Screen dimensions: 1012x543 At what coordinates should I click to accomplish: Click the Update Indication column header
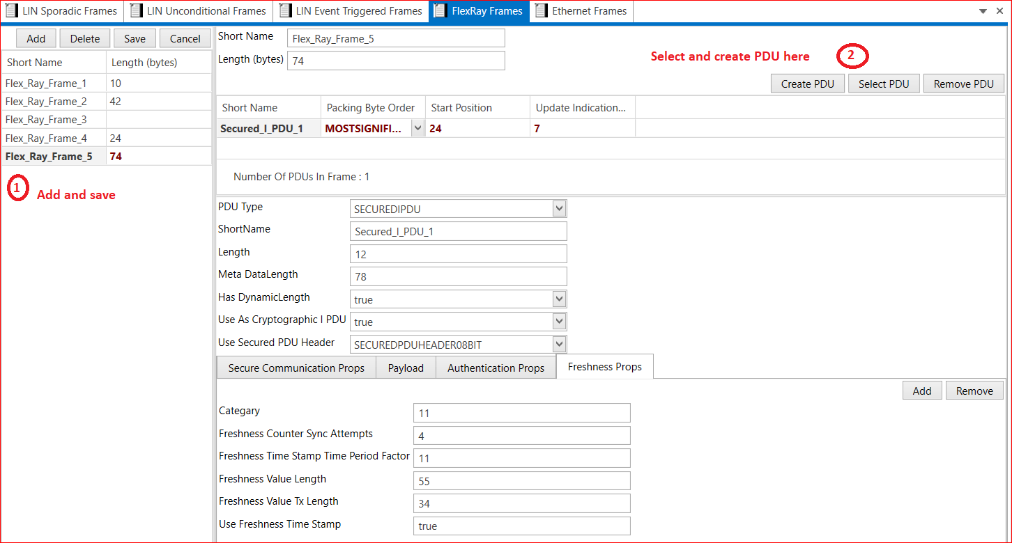tap(582, 107)
